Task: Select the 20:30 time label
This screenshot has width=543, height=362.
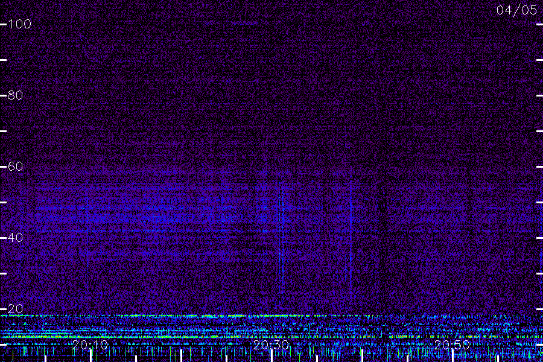Action: [x=271, y=345]
